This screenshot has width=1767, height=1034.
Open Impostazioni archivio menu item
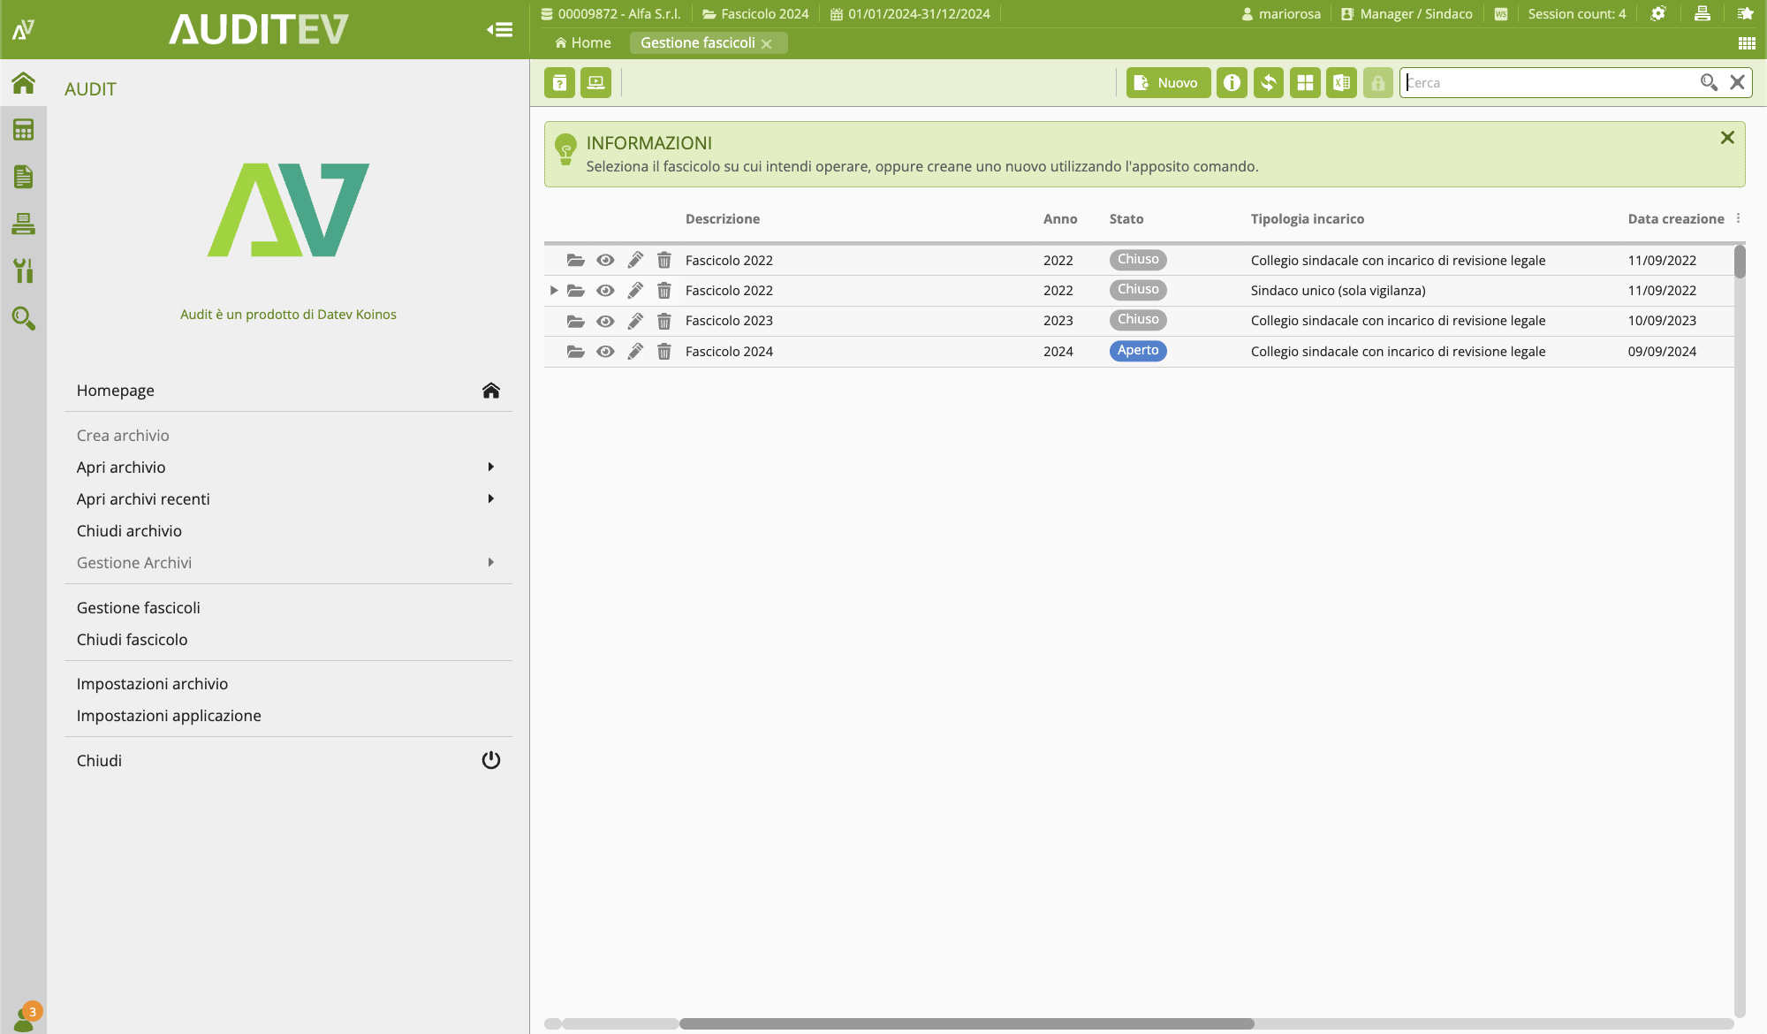(288, 683)
